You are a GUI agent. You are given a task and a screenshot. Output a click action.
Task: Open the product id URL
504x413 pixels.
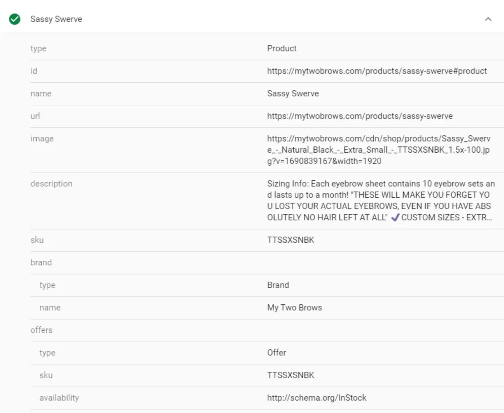point(377,71)
